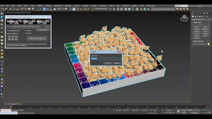The height and width of the screenshot is (119, 212).
Task: Enable the Shadows checkbox
Action: (x=26, y=33)
